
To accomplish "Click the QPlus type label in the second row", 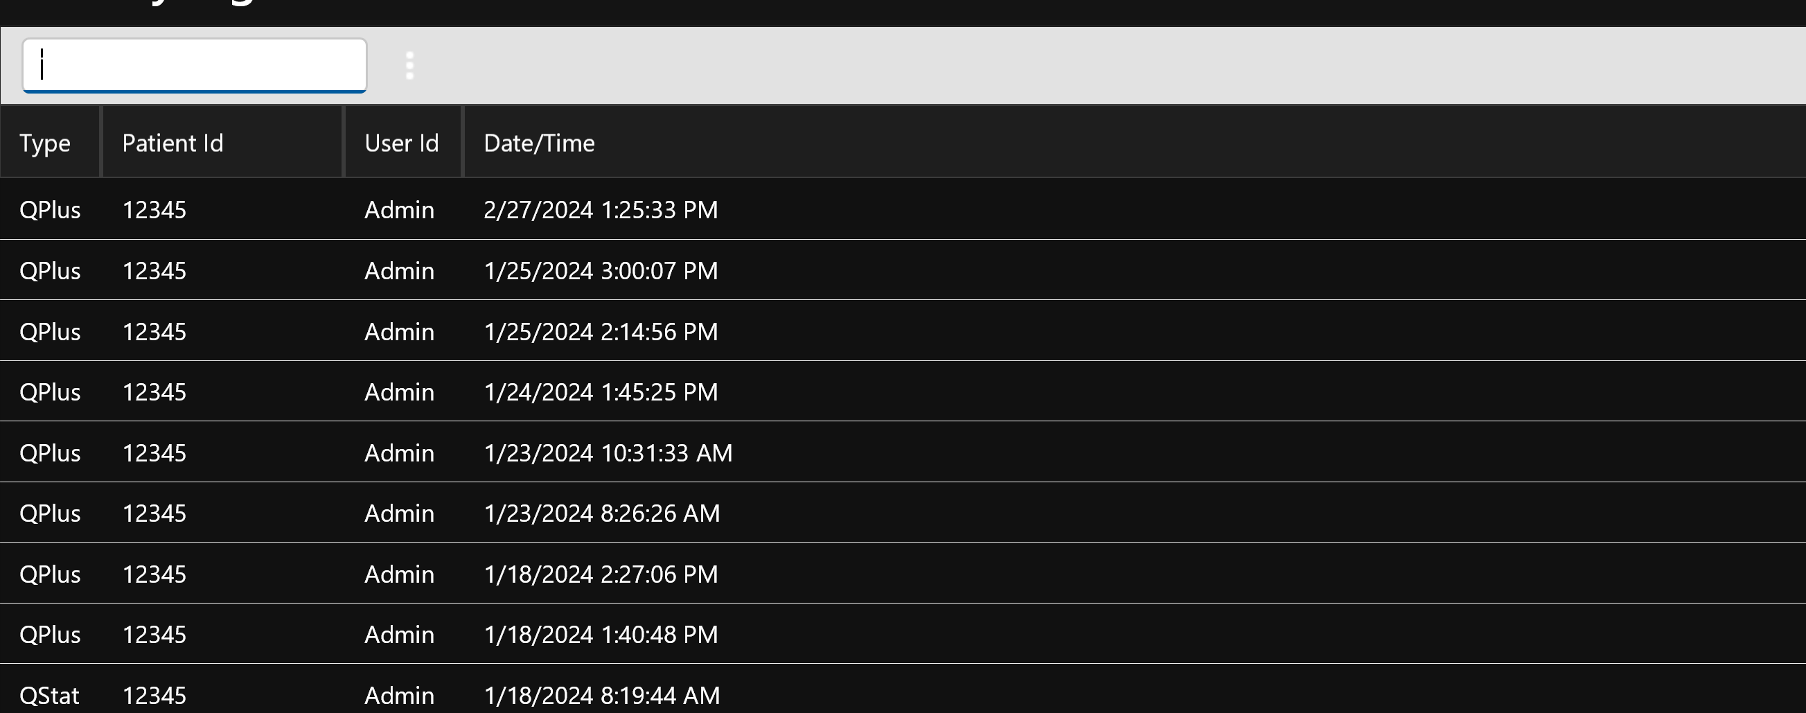I will [50, 271].
